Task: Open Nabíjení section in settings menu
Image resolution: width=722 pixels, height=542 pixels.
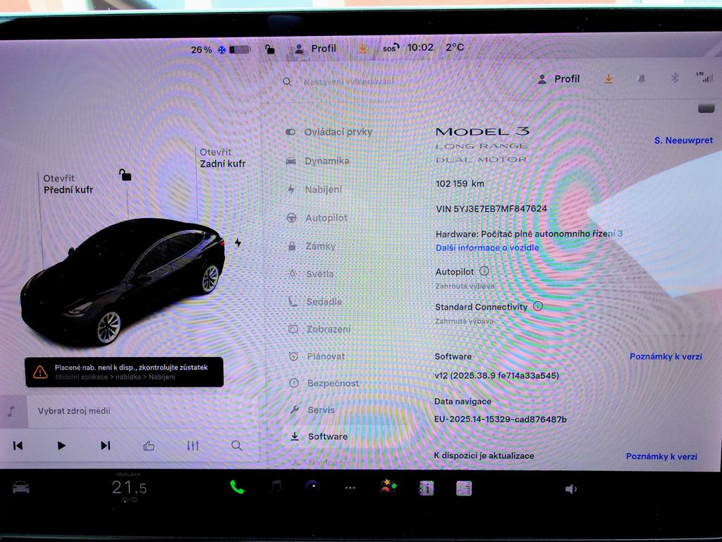Action: pos(323,189)
